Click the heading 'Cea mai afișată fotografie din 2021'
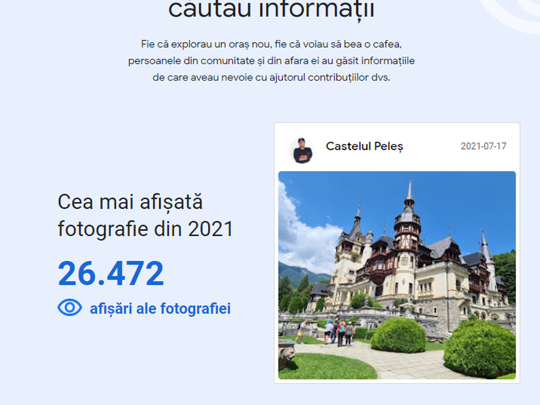 pyautogui.click(x=145, y=215)
